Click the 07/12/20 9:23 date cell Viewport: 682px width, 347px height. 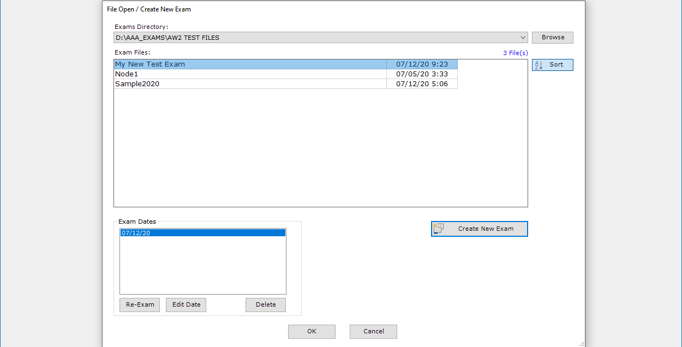click(422, 64)
